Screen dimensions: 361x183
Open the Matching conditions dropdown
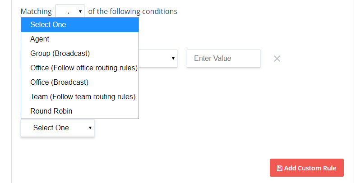(x=70, y=11)
